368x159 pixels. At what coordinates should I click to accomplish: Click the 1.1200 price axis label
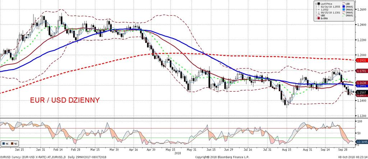362,116
